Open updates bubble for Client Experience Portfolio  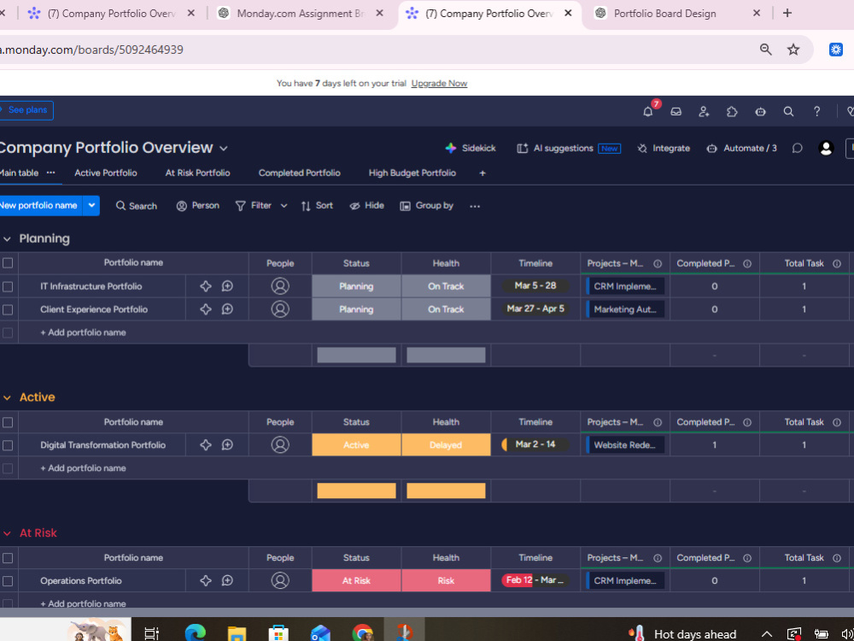(x=228, y=309)
